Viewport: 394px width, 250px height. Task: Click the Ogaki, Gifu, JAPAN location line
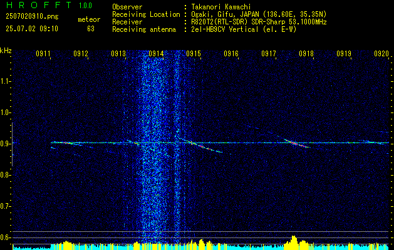[x=259, y=14]
